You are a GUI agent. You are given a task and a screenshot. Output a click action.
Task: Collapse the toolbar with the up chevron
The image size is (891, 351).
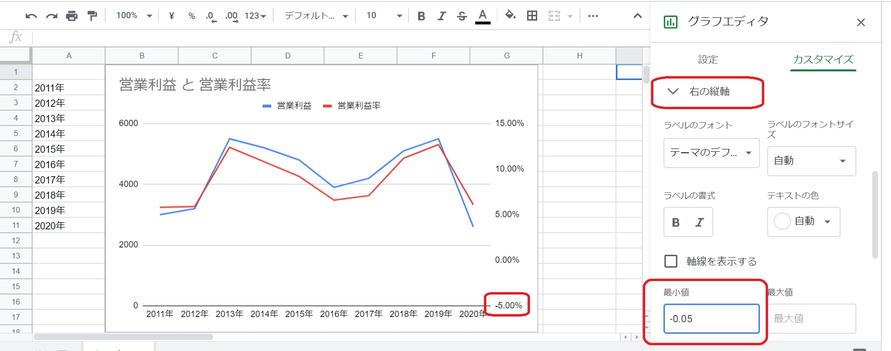coord(638,16)
